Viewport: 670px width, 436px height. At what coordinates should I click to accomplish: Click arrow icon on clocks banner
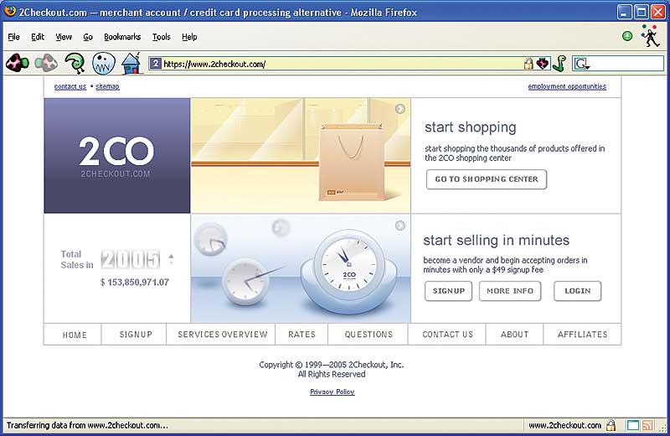400,226
